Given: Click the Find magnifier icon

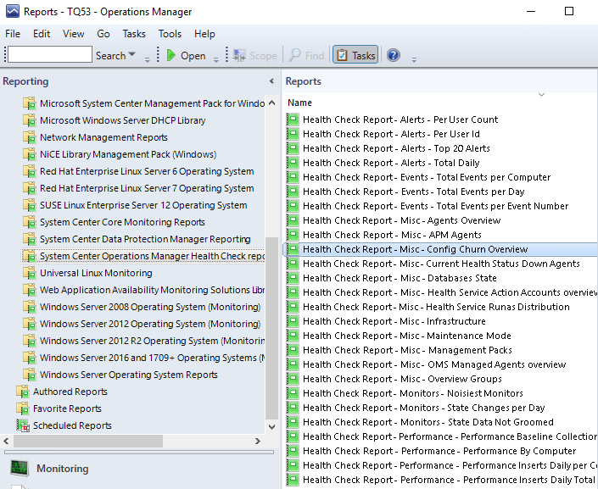Looking at the screenshot, I should pos(295,56).
